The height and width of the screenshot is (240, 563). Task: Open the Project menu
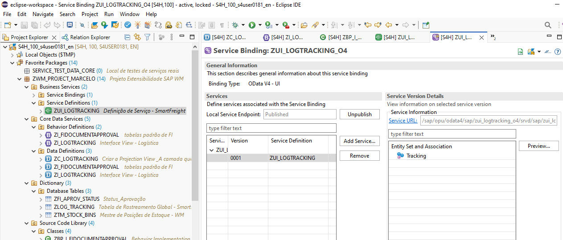point(90,14)
